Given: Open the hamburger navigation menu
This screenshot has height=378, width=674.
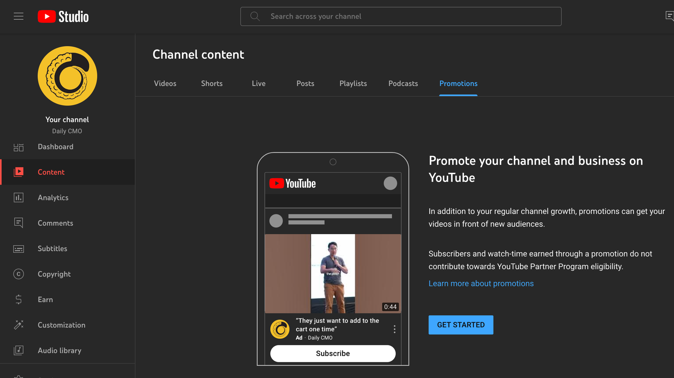Looking at the screenshot, I should tap(19, 16).
